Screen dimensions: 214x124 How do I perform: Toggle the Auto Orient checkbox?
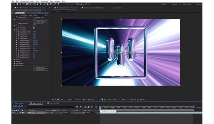coord(34,28)
